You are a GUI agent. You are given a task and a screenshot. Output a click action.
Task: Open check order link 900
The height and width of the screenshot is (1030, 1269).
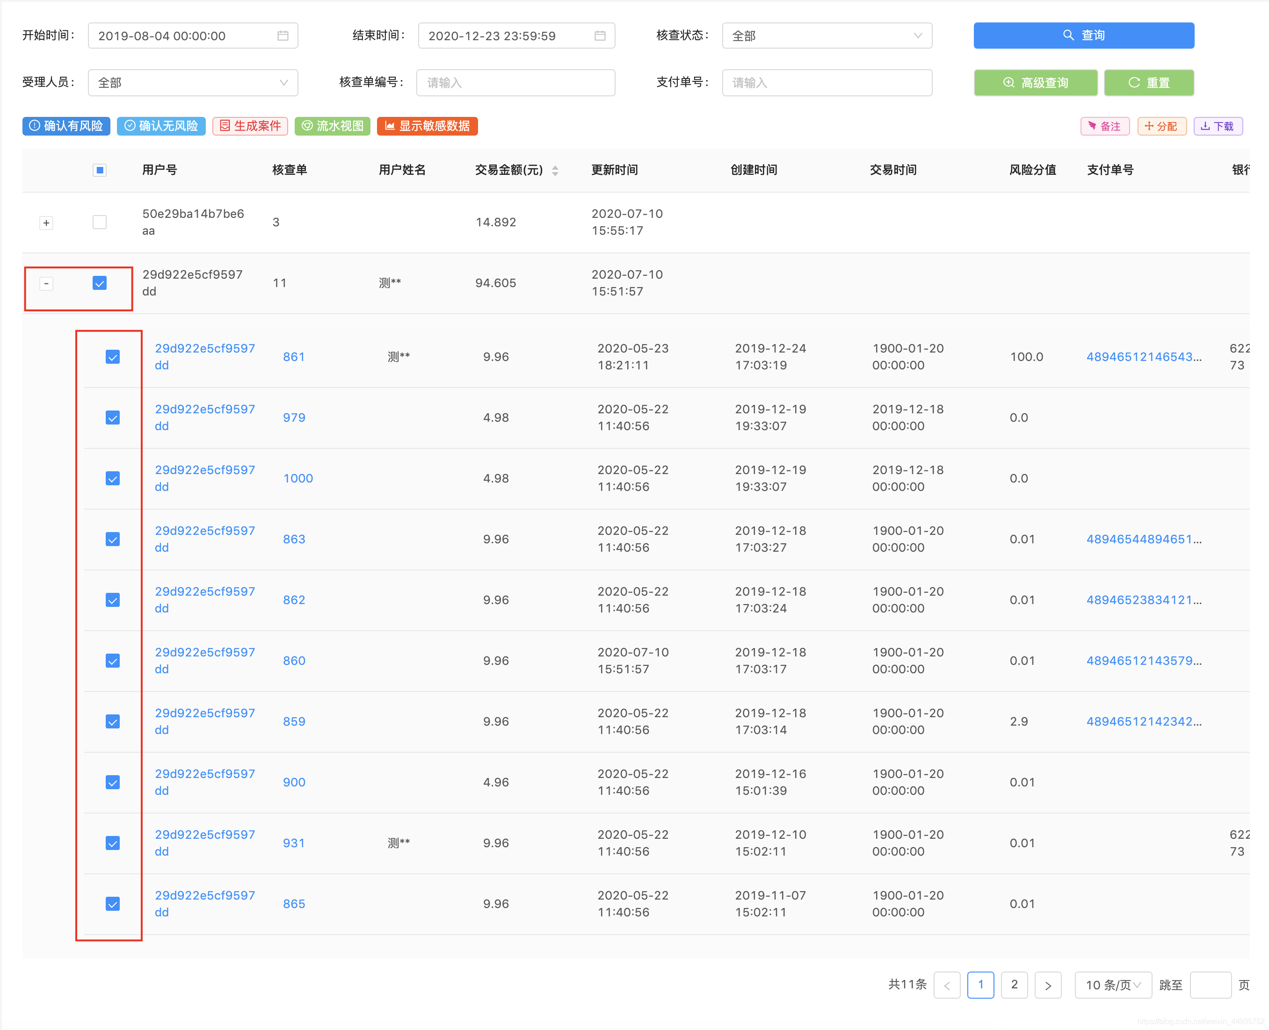(294, 782)
